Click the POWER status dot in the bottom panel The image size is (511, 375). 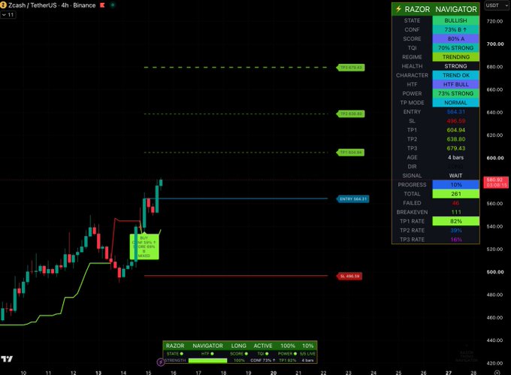295,353
